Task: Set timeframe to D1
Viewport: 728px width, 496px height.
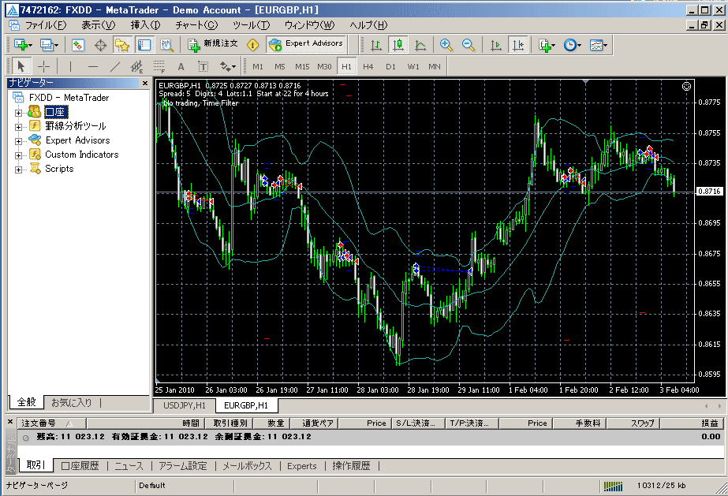Action: click(391, 67)
